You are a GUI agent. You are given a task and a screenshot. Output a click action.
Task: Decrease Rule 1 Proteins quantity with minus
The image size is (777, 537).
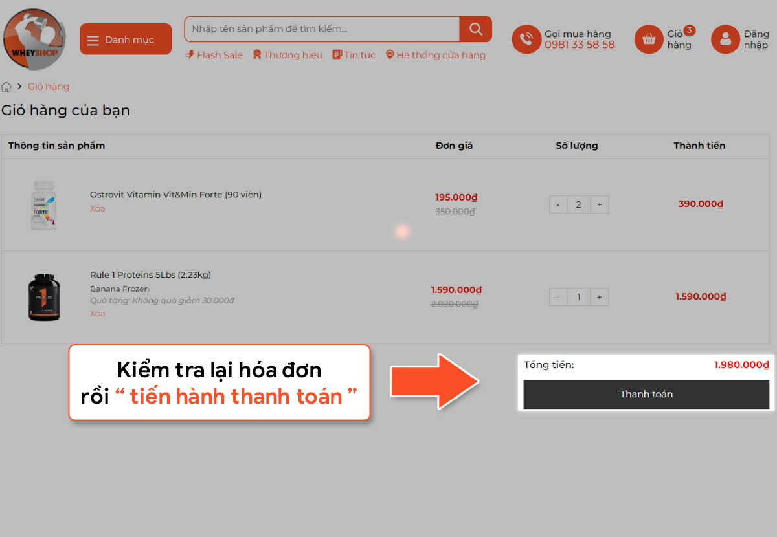[x=558, y=297]
